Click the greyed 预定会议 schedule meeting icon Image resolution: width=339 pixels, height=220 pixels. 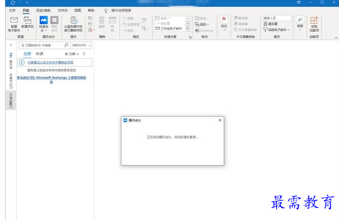pyautogui.click(x=55, y=20)
